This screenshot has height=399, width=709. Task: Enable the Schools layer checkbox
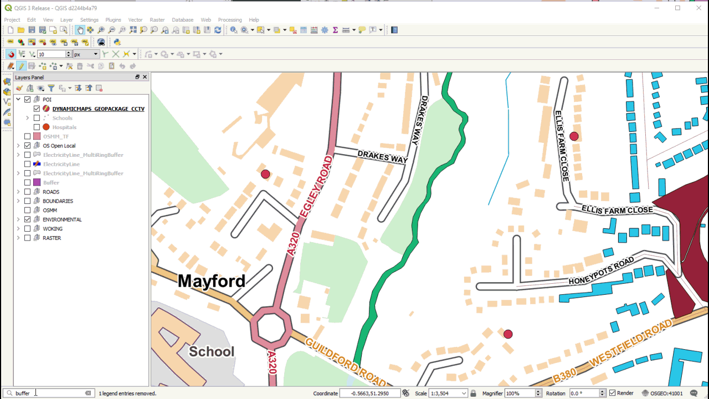pyautogui.click(x=37, y=118)
